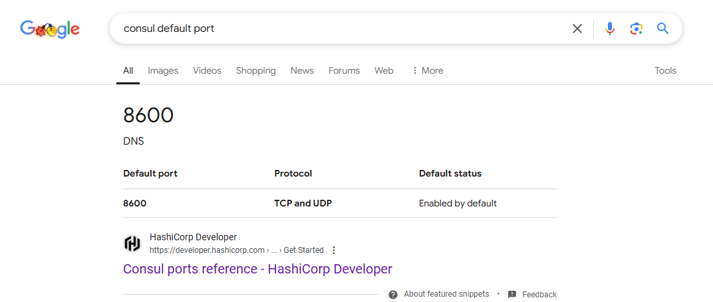This screenshot has height=302, width=713.
Task: Open the Shopping tab
Action: click(x=255, y=70)
